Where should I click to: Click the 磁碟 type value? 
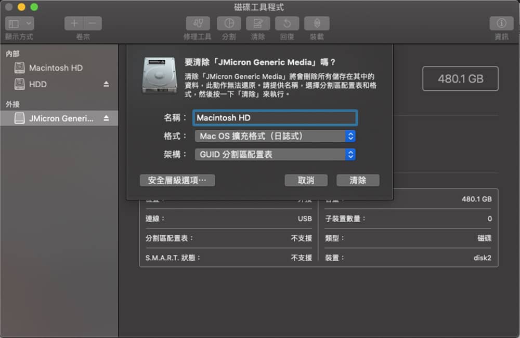[485, 238]
